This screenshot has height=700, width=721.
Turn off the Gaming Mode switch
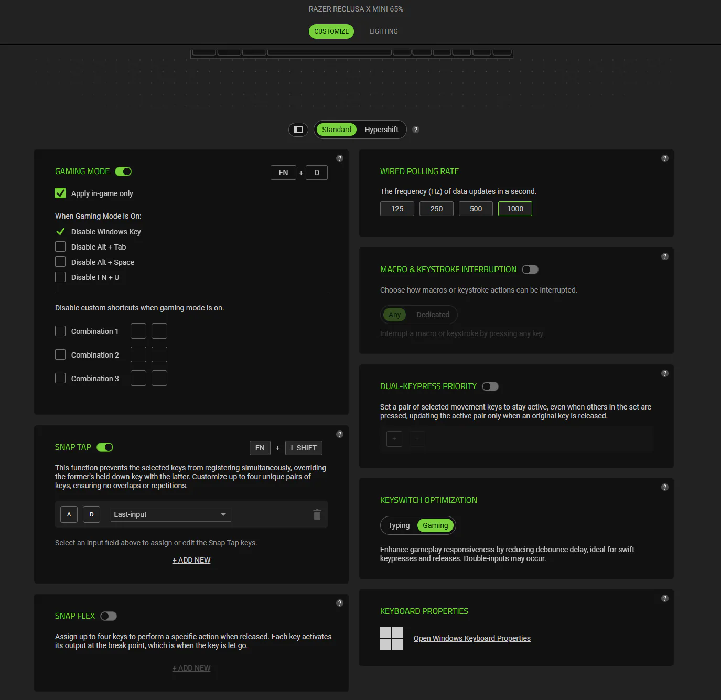pyautogui.click(x=123, y=171)
